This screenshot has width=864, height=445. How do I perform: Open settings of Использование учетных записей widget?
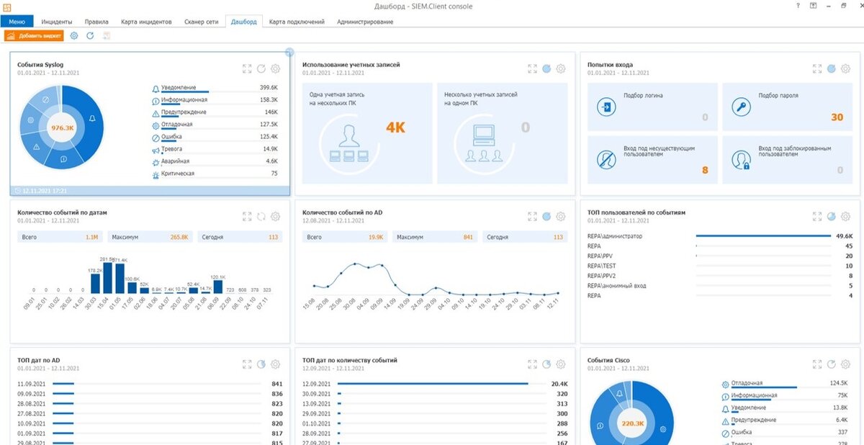pos(561,68)
